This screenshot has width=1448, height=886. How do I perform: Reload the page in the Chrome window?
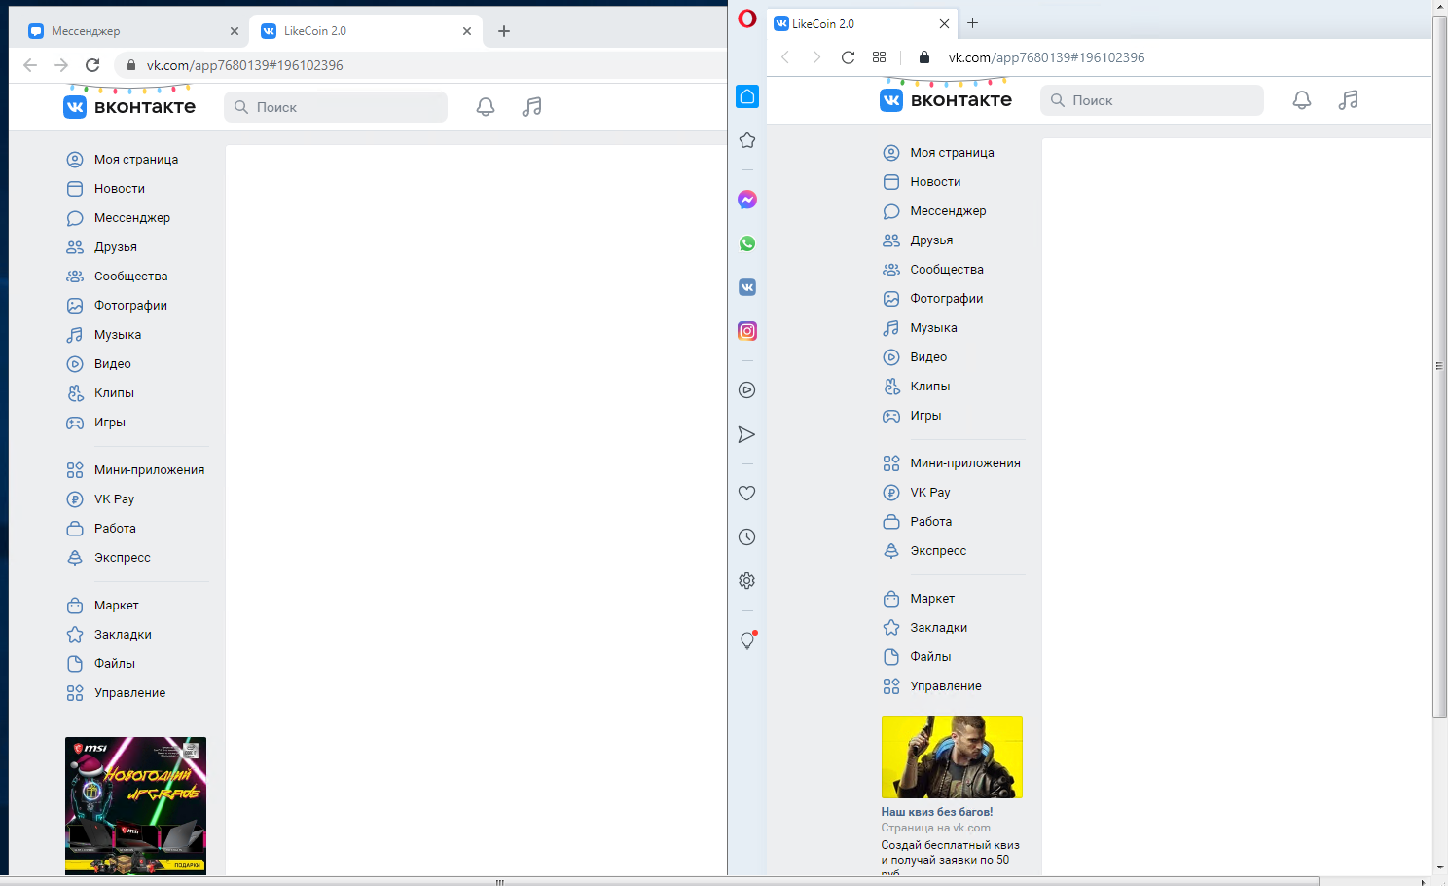pyautogui.click(x=92, y=65)
